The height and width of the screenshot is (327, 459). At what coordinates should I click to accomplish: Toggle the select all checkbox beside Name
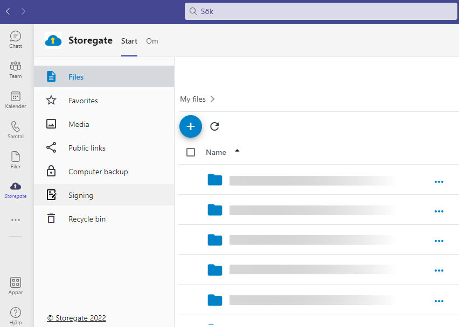click(x=191, y=152)
